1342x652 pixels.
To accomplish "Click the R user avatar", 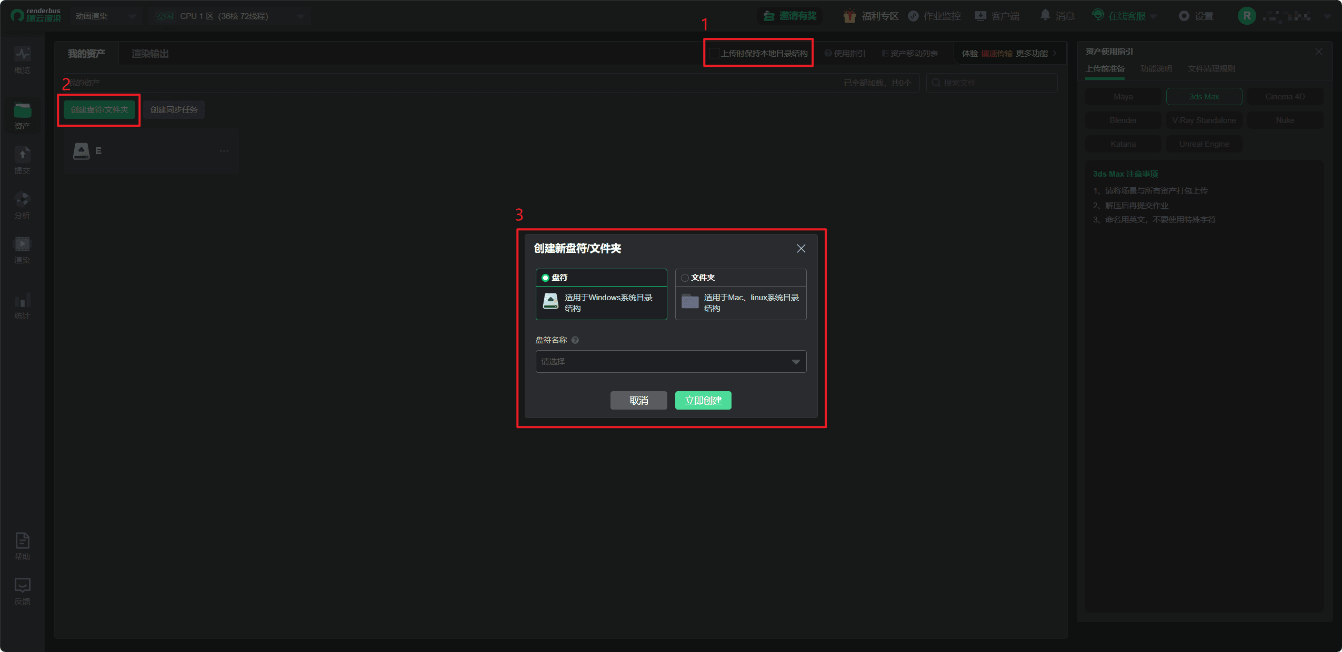I will point(1247,16).
